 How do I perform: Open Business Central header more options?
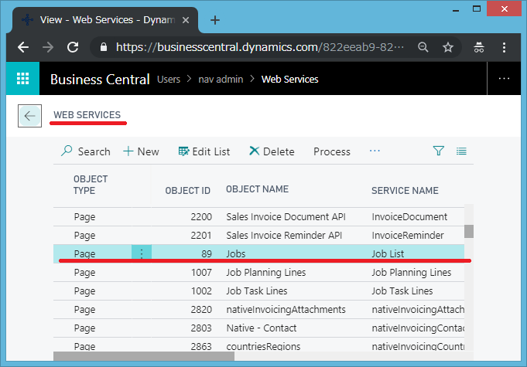click(x=504, y=79)
